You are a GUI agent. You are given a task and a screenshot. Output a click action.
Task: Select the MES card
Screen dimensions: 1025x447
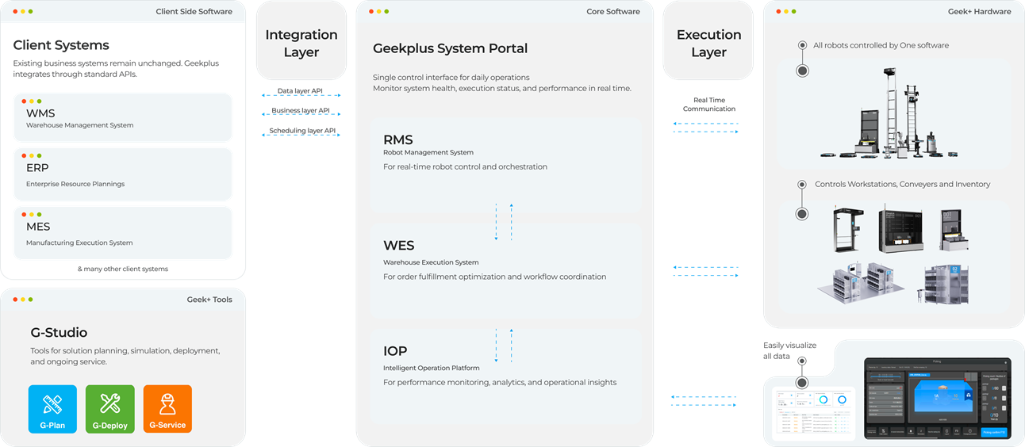point(123,233)
